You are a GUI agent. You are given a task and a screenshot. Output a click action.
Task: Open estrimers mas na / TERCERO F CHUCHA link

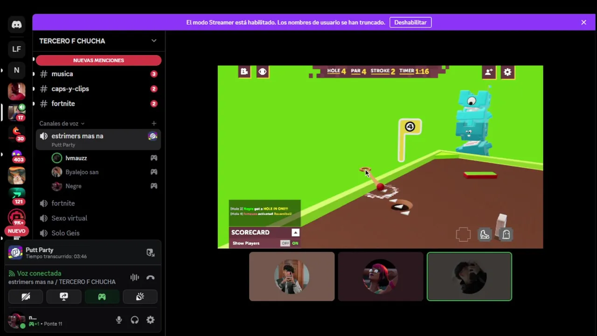pos(62,282)
